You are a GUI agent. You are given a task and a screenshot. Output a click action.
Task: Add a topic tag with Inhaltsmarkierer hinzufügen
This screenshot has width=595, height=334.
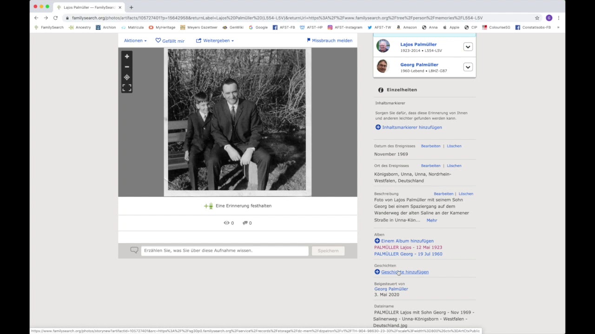click(x=409, y=127)
